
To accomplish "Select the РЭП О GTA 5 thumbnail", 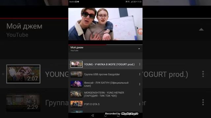I will pyautogui.click(x=76, y=104).
